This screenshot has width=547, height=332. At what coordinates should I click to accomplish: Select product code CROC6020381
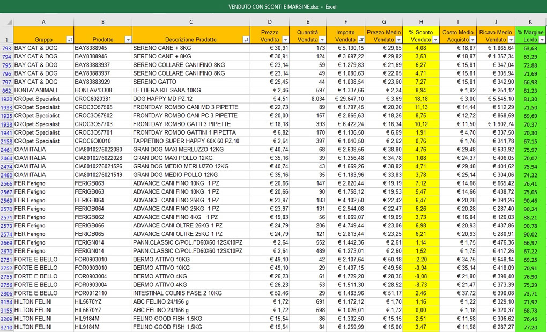103,99
